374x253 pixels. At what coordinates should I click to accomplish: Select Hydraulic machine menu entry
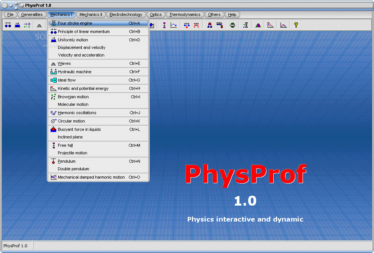pyautogui.click(x=98, y=72)
